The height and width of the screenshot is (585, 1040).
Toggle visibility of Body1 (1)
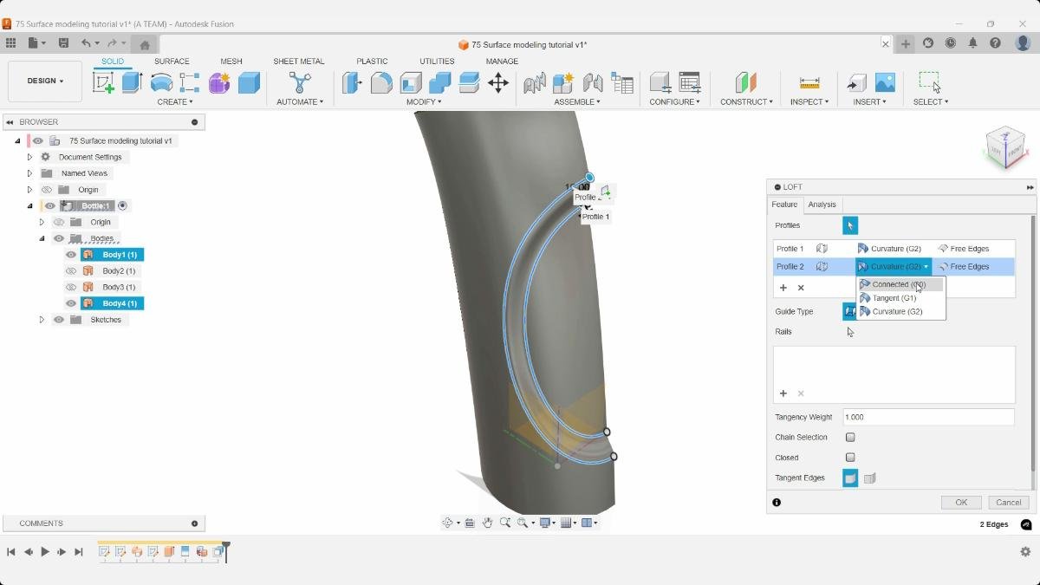coord(71,255)
